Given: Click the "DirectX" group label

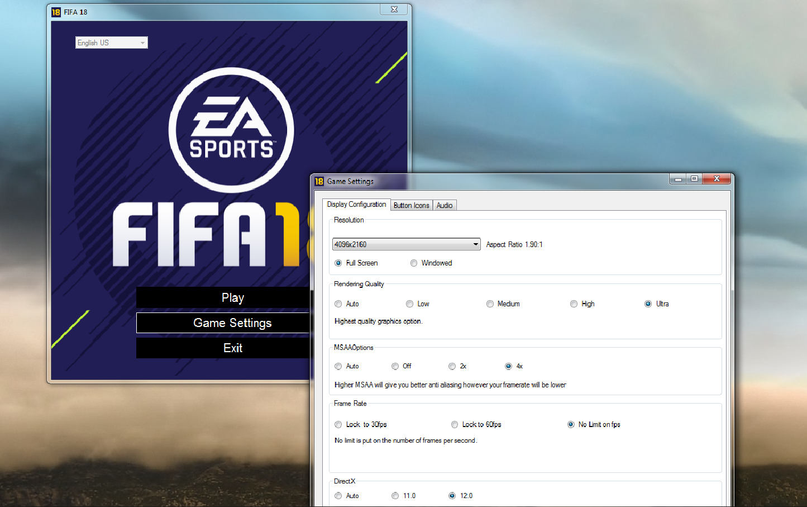Looking at the screenshot, I should [345, 481].
